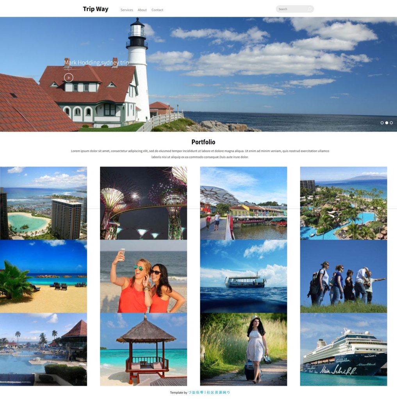Screen dimensions: 397x399
Task: Open the palm tree beach chairs thumbnail
Action: pyautogui.click(x=43, y=276)
